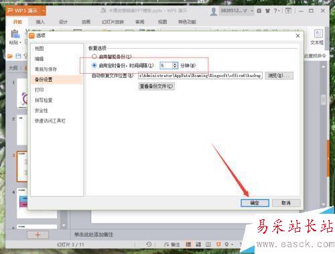
Task: Click the question mark help icon
Action: (x=276, y=11)
